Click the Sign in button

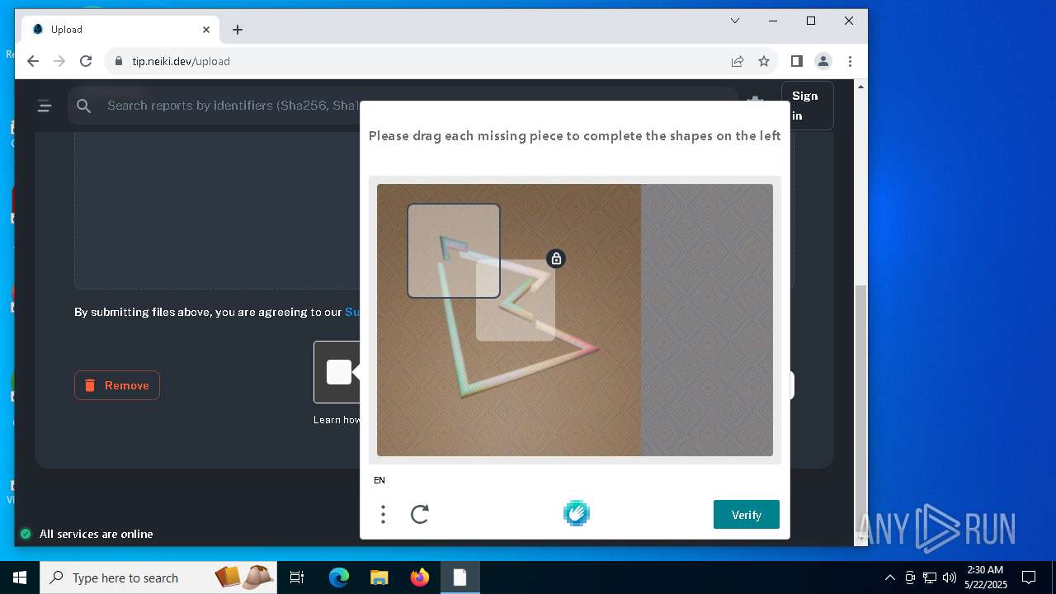pos(807,106)
